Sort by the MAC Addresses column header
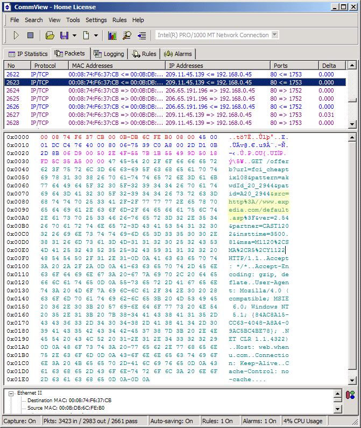 [x=117, y=66]
